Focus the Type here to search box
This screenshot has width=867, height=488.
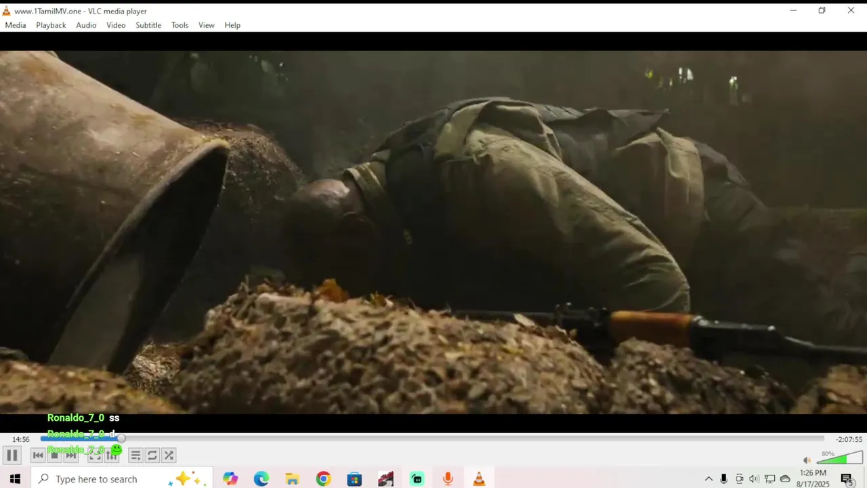pyautogui.click(x=122, y=479)
